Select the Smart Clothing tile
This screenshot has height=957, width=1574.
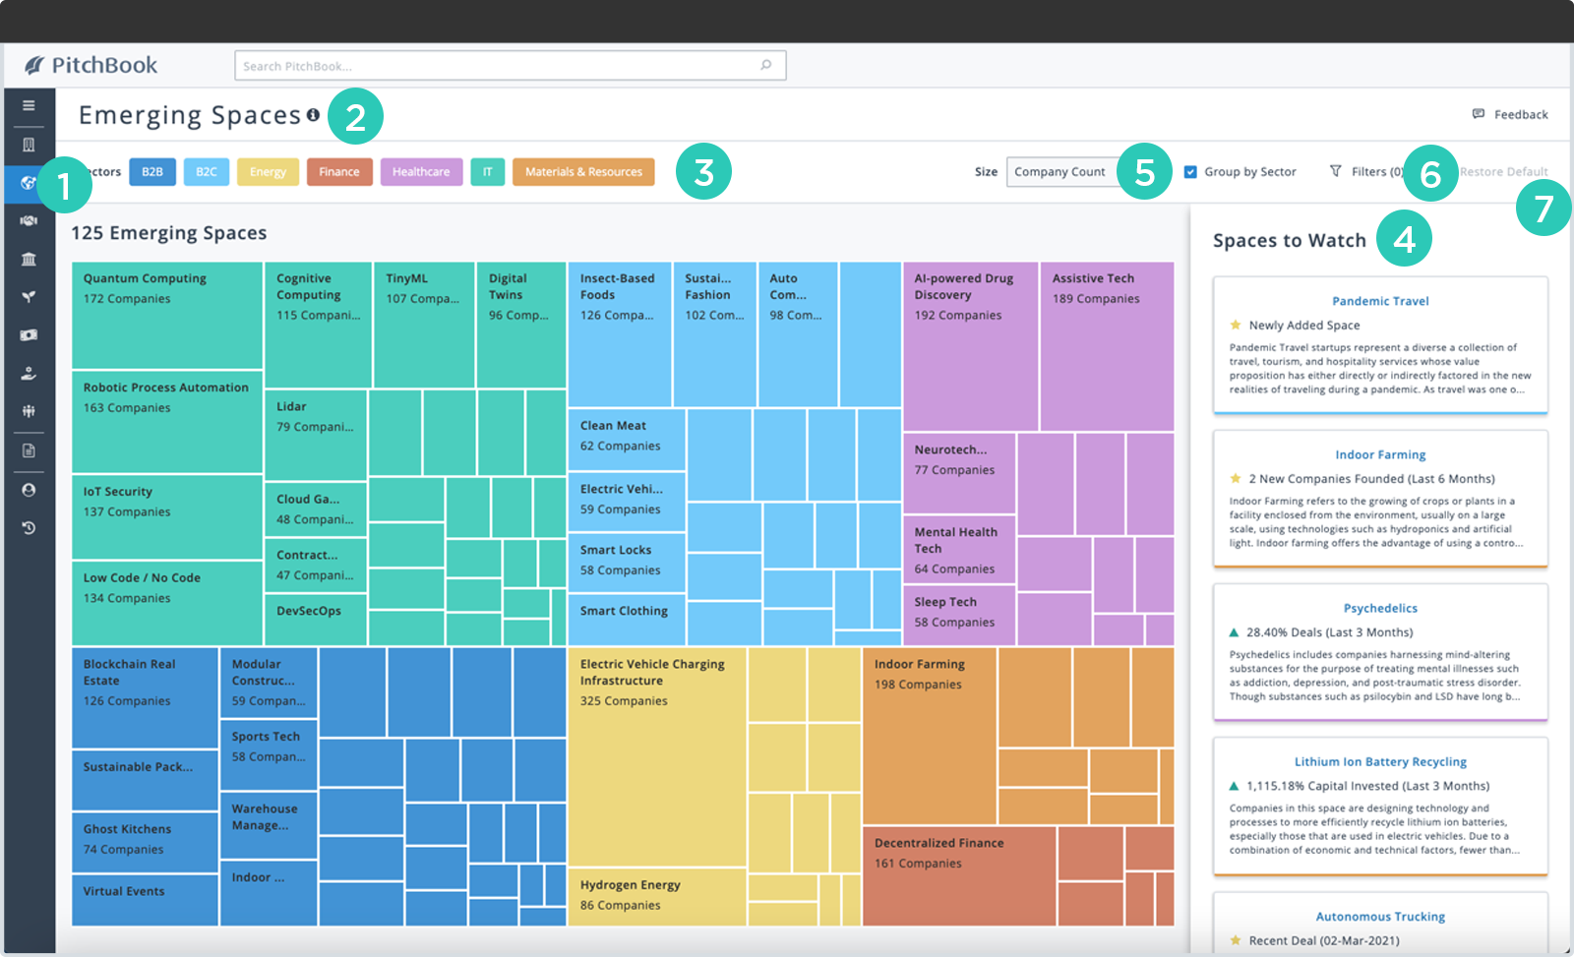coord(627,620)
